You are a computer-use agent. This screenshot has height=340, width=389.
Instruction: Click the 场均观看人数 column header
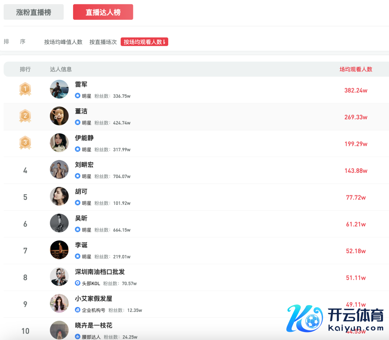click(356, 69)
